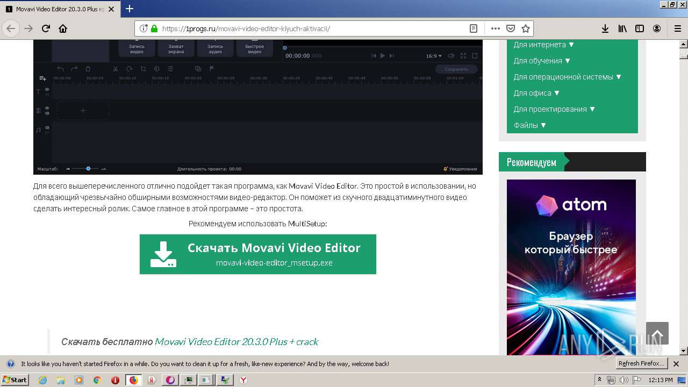Open the Firefox account menu

tap(657, 28)
